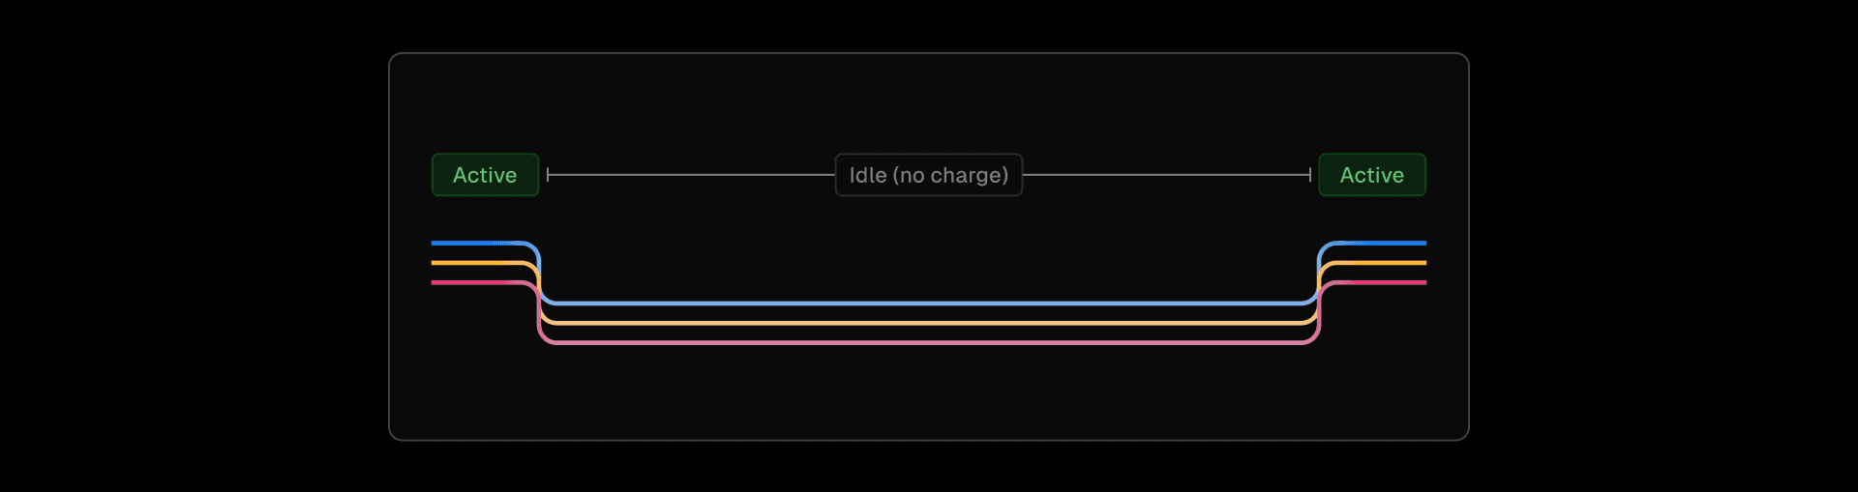
Task: Click blue line in the idle section
Action: (x=929, y=304)
